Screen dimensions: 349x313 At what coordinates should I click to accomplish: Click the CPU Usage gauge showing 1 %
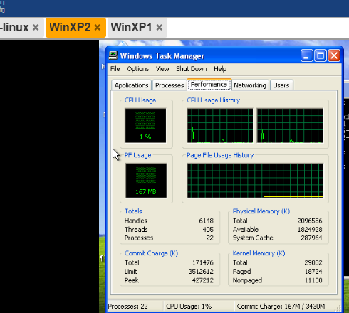pyautogui.click(x=145, y=126)
